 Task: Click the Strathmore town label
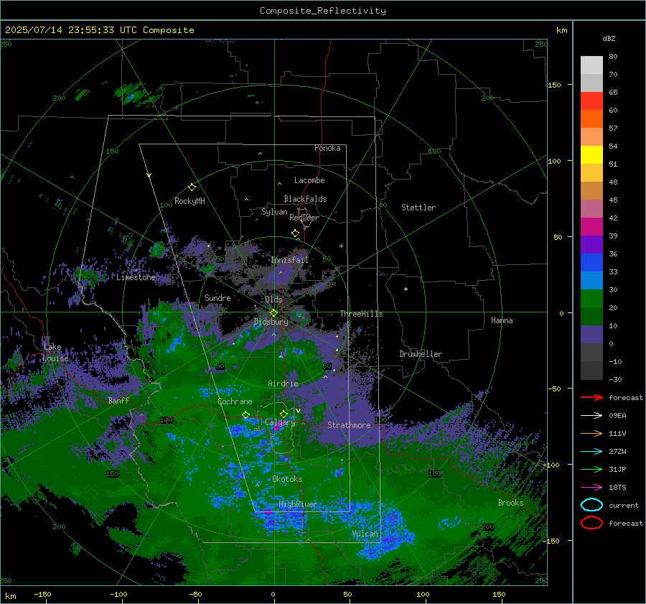(349, 425)
